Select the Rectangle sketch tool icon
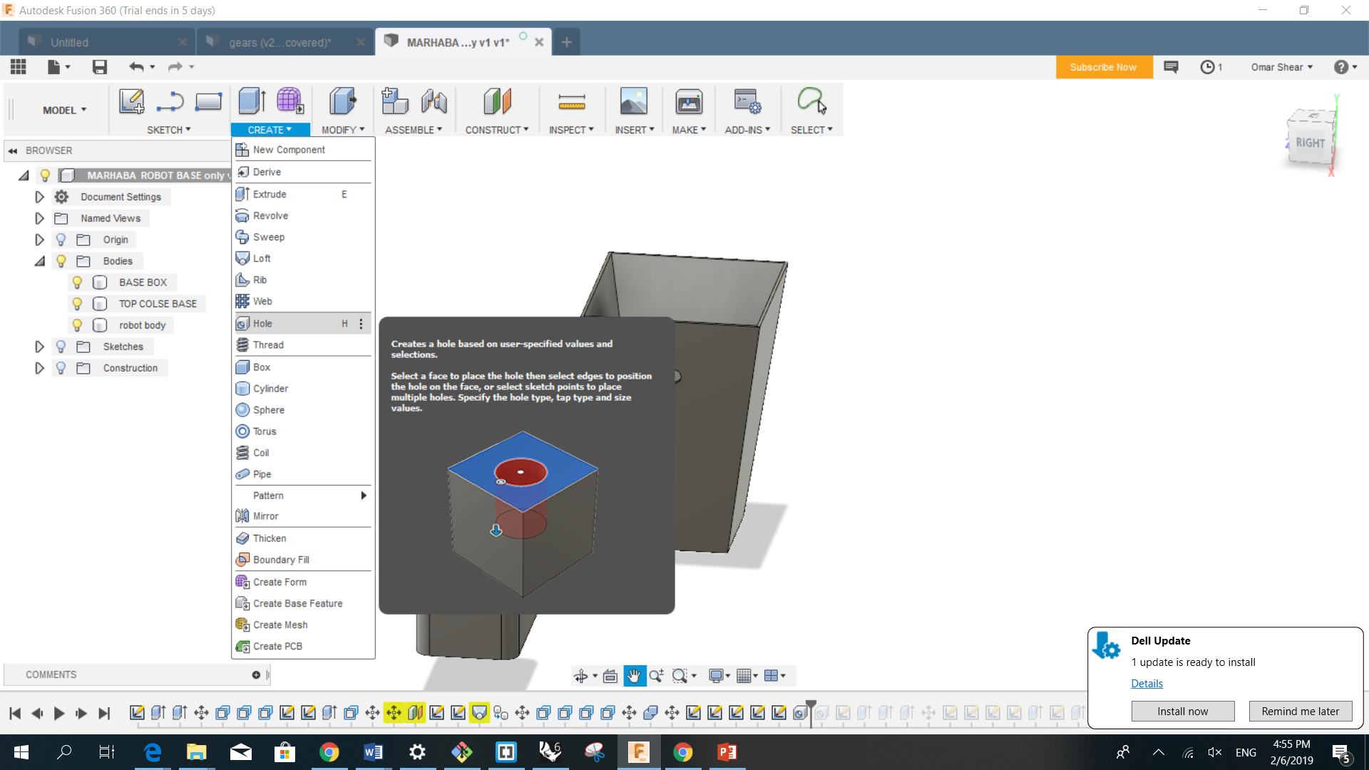This screenshot has height=770, width=1369. click(208, 101)
